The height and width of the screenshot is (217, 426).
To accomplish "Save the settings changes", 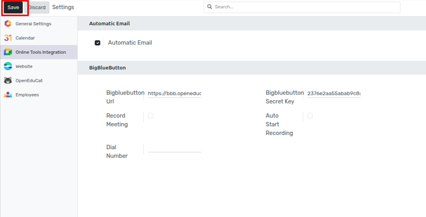I will pos(13,7).
